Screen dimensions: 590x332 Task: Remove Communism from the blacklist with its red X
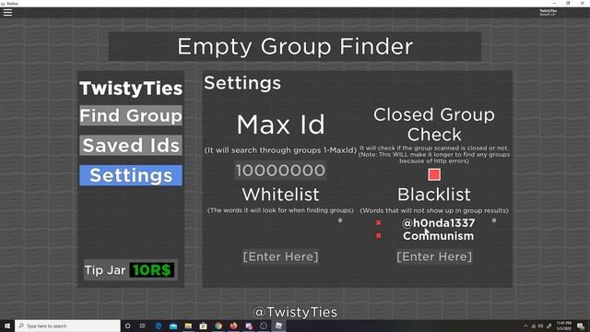(x=379, y=236)
